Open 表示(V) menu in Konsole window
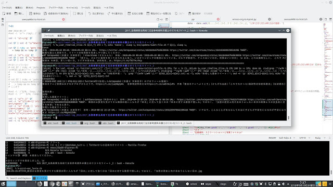The image size is (333, 187). [x=72, y=36]
